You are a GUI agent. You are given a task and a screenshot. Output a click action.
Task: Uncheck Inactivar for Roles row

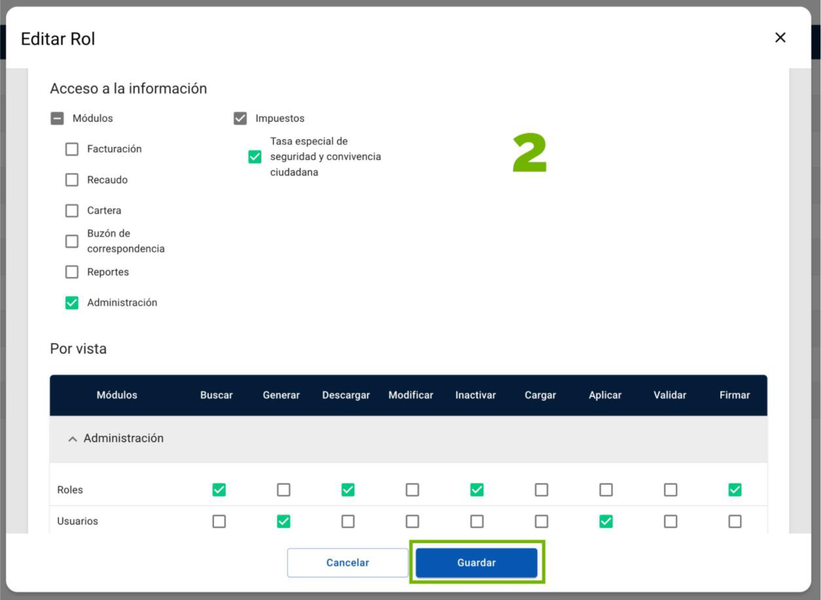tap(477, 490)
